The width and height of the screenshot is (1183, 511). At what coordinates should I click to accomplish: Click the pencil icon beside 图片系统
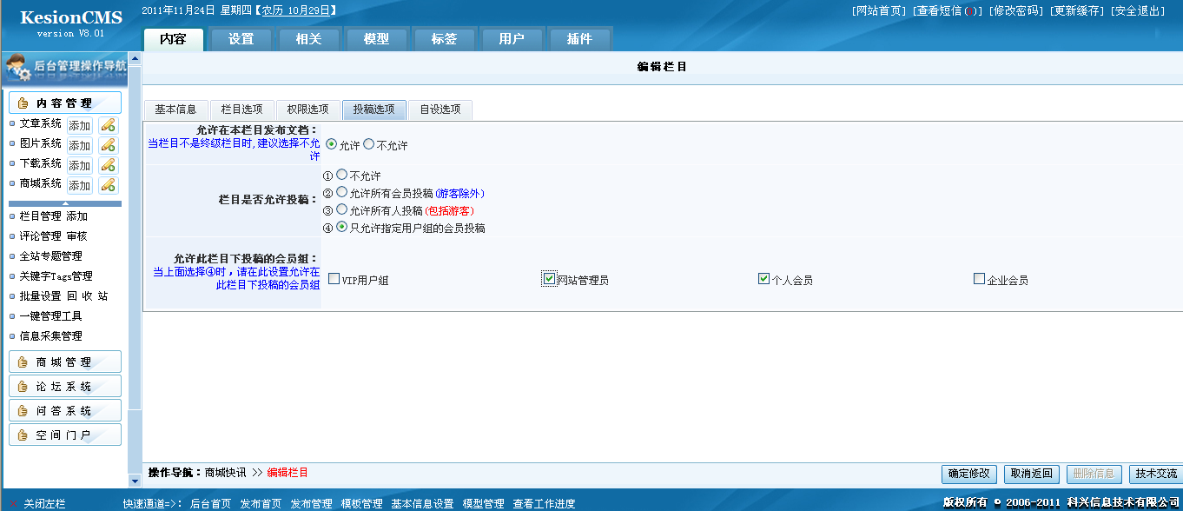pos(108,145)
